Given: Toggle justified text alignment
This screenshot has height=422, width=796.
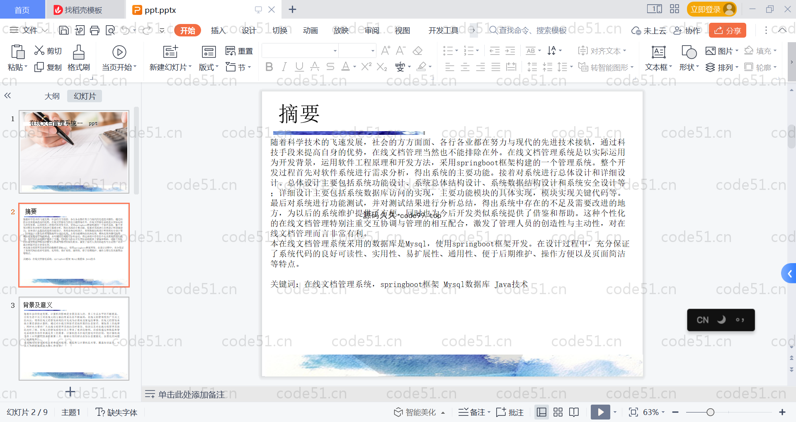Looking at the screenshot, I should point(496,67).
